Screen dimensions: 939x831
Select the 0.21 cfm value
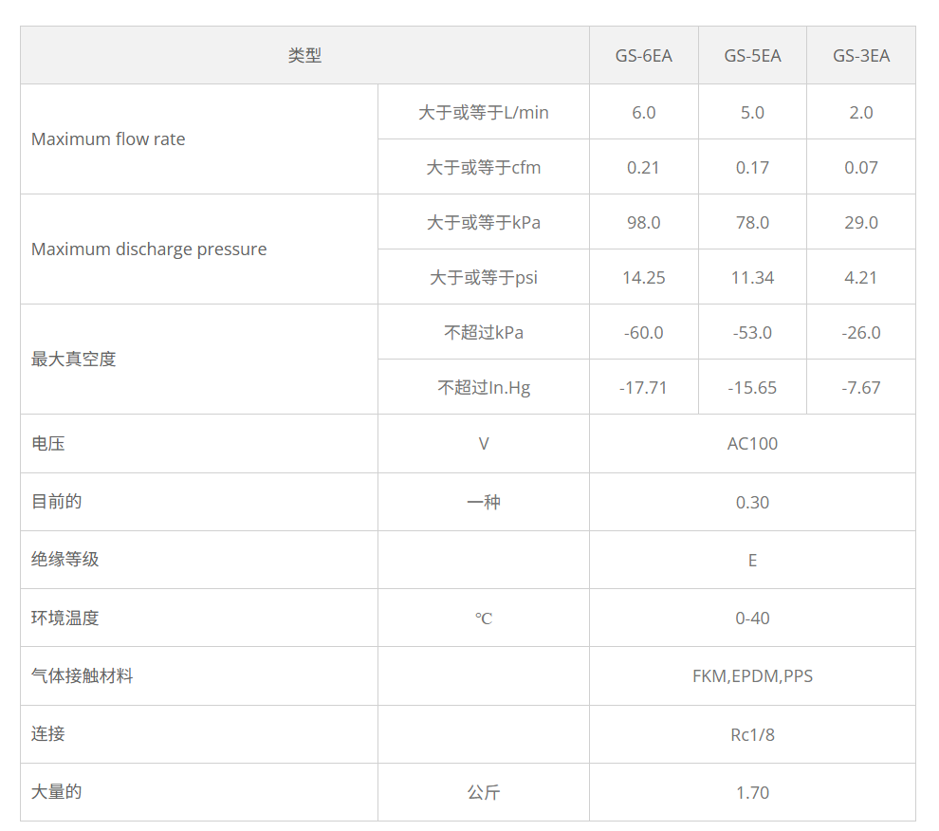click(x=644, y=167)
